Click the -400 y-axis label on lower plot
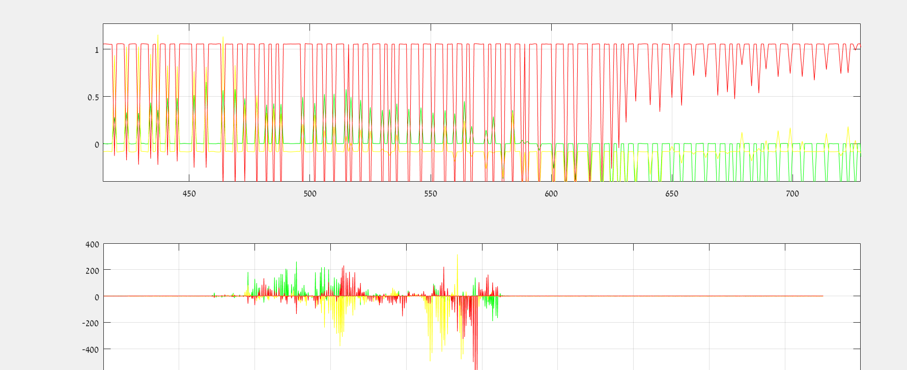Image resolution: width=907 pixels, height=370 pixels. click(x=91, y=350)
